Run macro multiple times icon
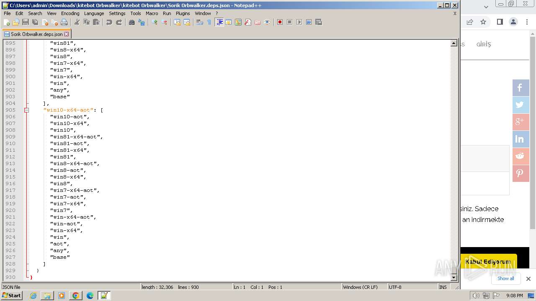The height and width of the screenshot is (301, 536). click(x=309, y=22)
